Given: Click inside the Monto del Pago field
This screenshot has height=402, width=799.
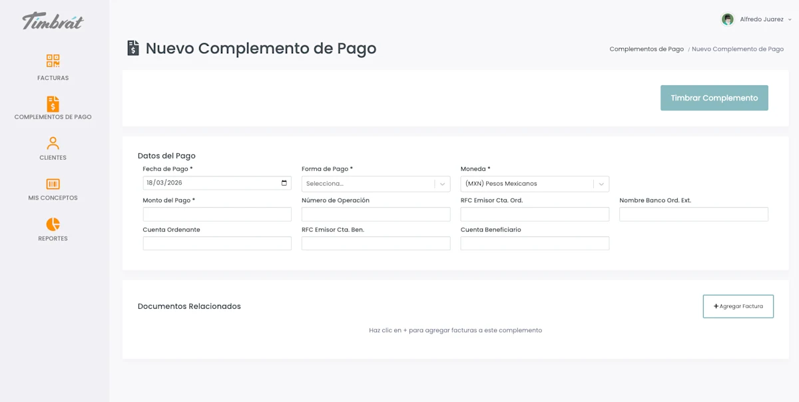Looking at the screenshot, I should [x=216, y=213].
